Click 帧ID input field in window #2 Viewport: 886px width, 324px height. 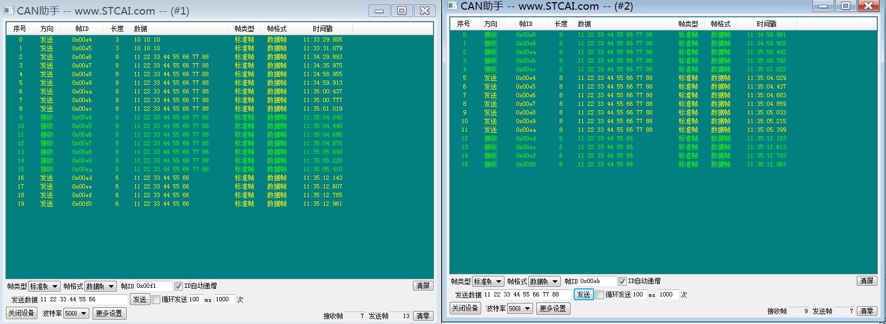(x=598, y=281)
